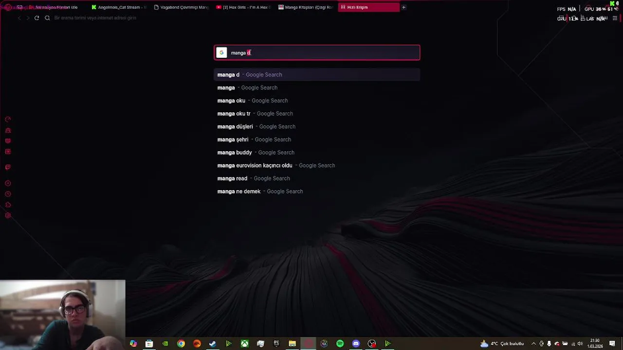Open the clock and date flyout

(594, 344)
